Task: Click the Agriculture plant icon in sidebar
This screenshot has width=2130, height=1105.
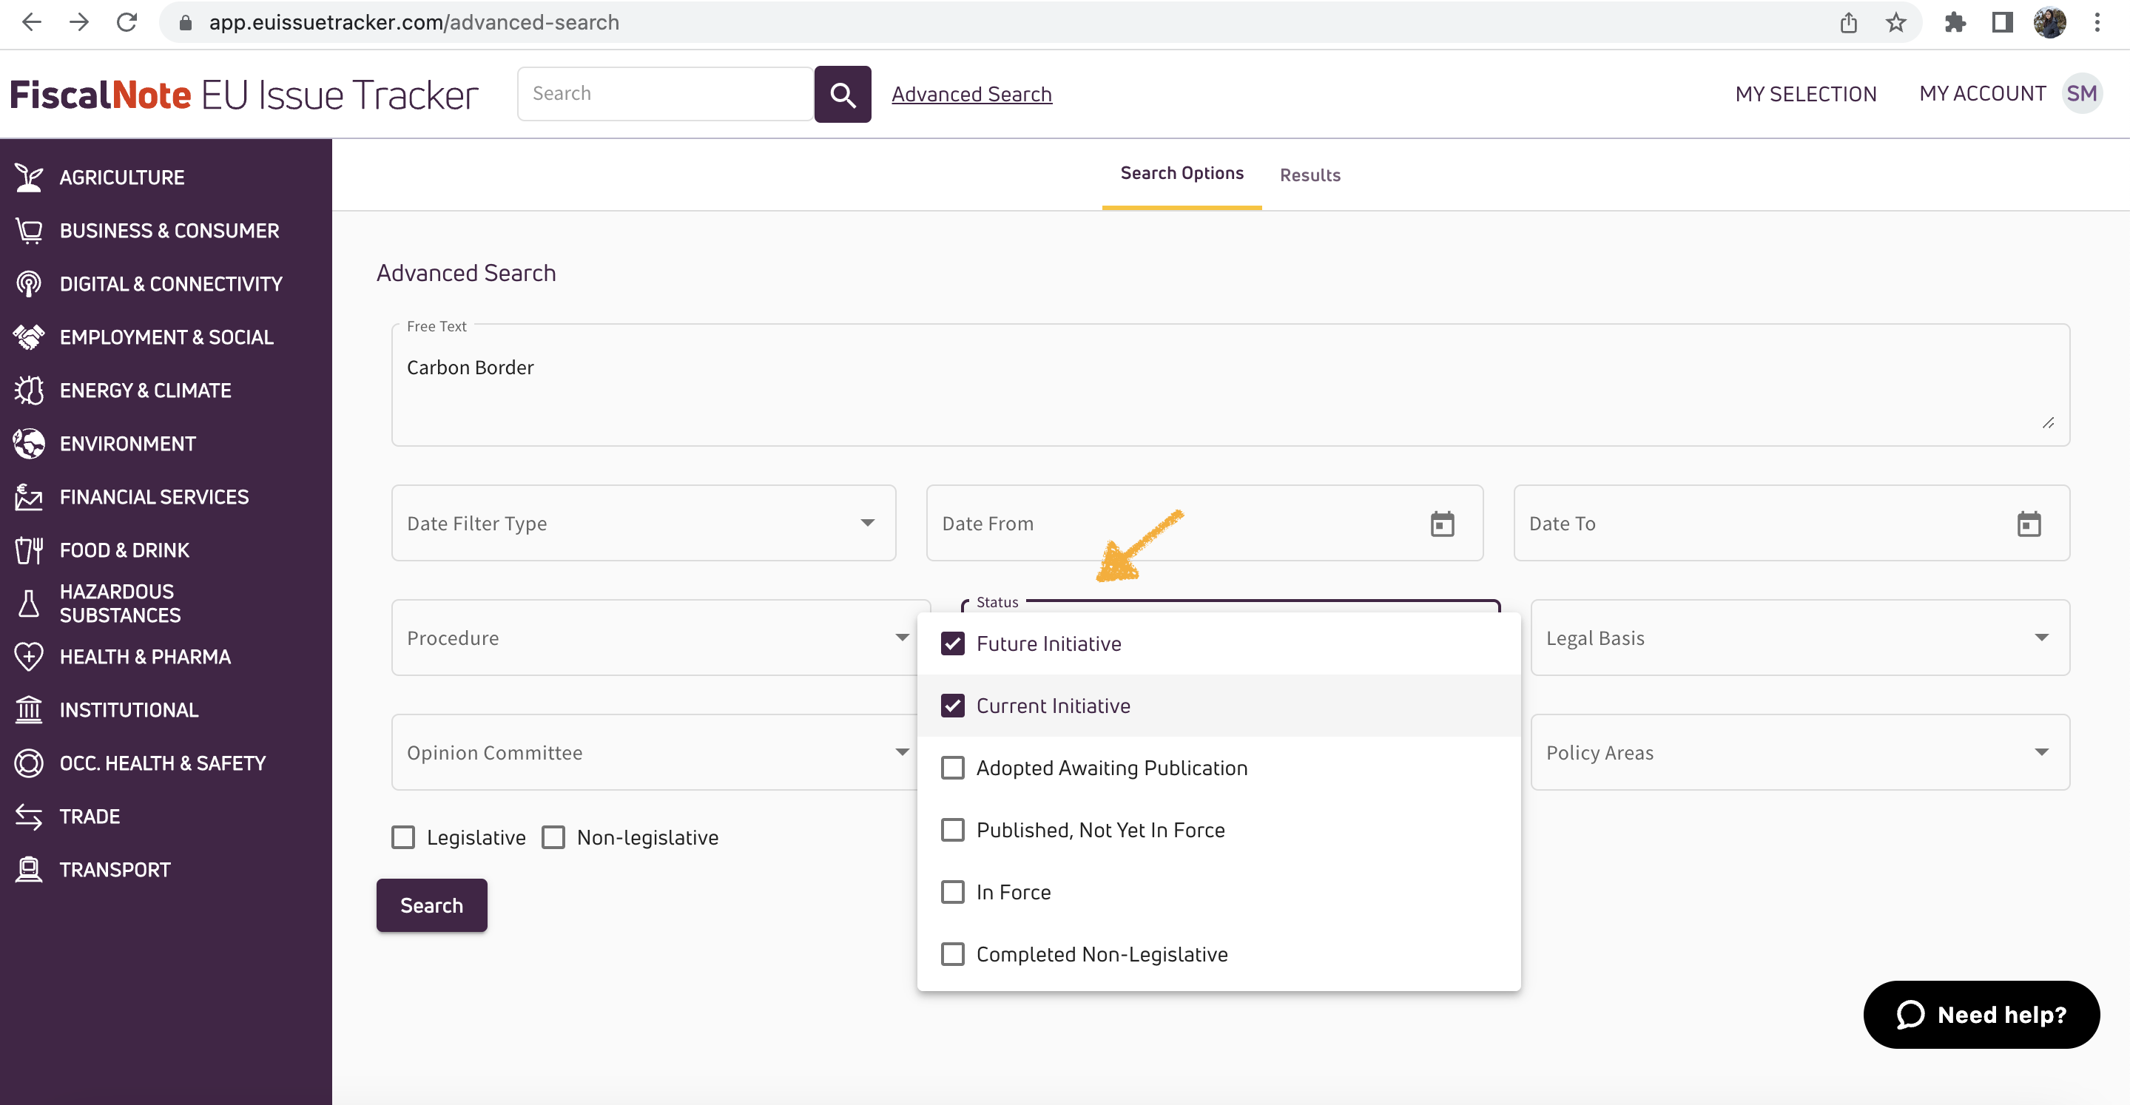Action: click(29, 178)
